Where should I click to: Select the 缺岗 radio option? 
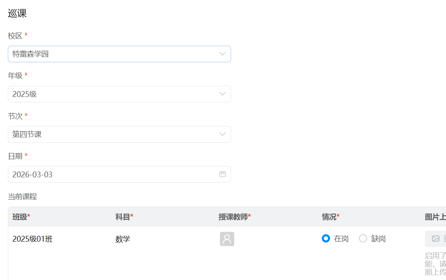point(363,238)
